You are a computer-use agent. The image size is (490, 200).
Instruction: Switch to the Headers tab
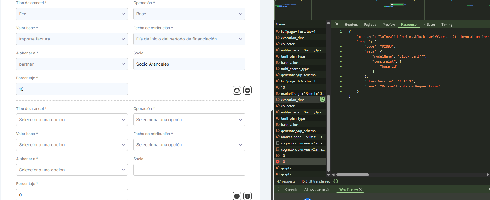coord(351,25)
